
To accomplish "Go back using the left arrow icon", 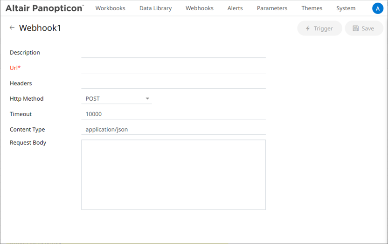I will point(12,28).
